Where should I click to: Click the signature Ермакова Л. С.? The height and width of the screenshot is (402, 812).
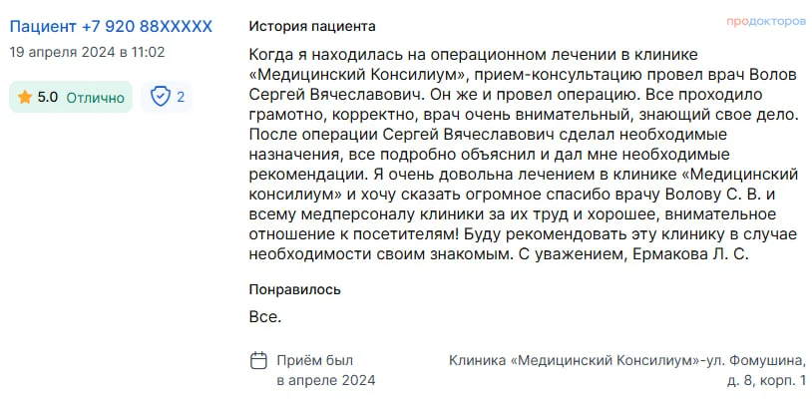[x=687, y=254]
